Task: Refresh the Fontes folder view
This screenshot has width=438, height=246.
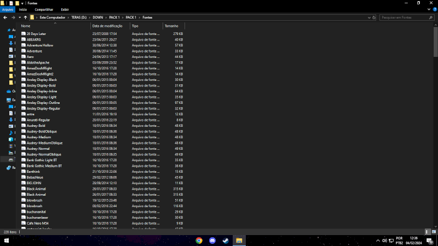Action: click(374, 17)
